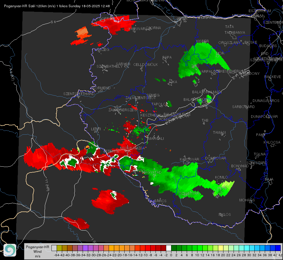Click the BONYHAD city label
Image resolution: width=283 pixels, height=260 pixels.
pyautogui.click(x=240, y=166)
